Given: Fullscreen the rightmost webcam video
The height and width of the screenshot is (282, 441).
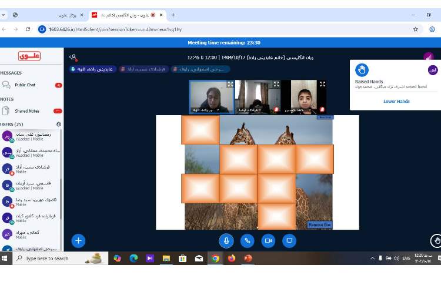Looking at the screenshot, I should [x=322, y=84].
